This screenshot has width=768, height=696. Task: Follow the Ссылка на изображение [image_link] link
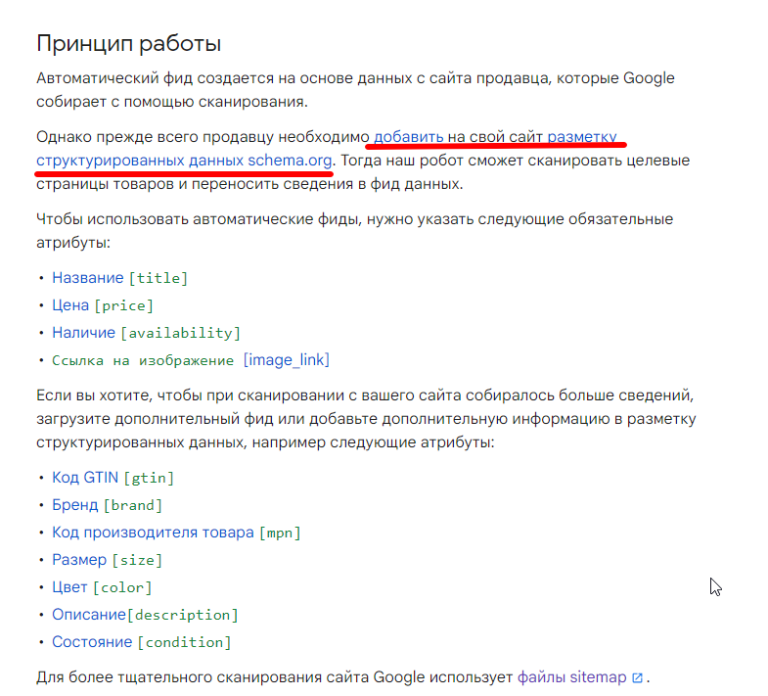(x=191, y=360)
